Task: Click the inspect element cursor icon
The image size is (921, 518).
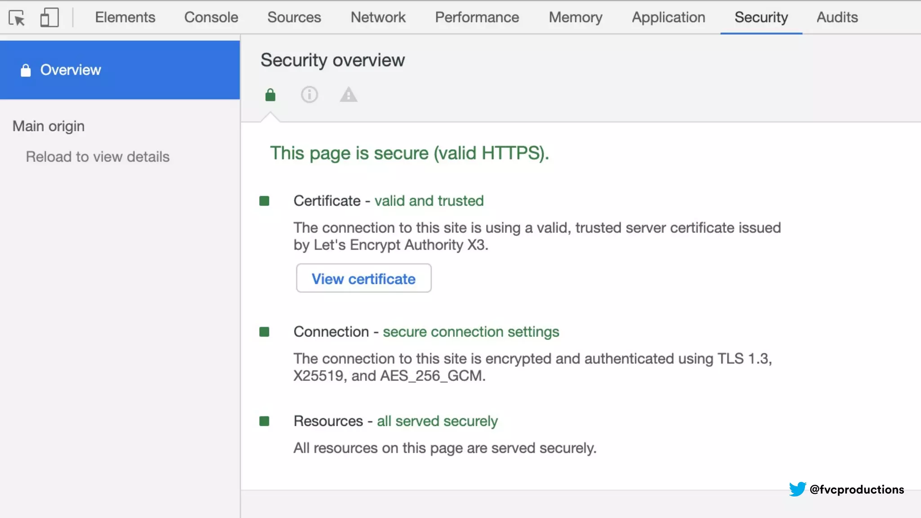Action: click(x=17, y=18)
